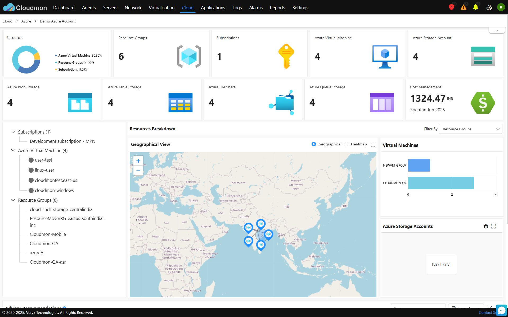This screenshot has height=317, width=508.
Task: Select cloudmontest.east-us virtual machine
Action: (x=56, y=180)
